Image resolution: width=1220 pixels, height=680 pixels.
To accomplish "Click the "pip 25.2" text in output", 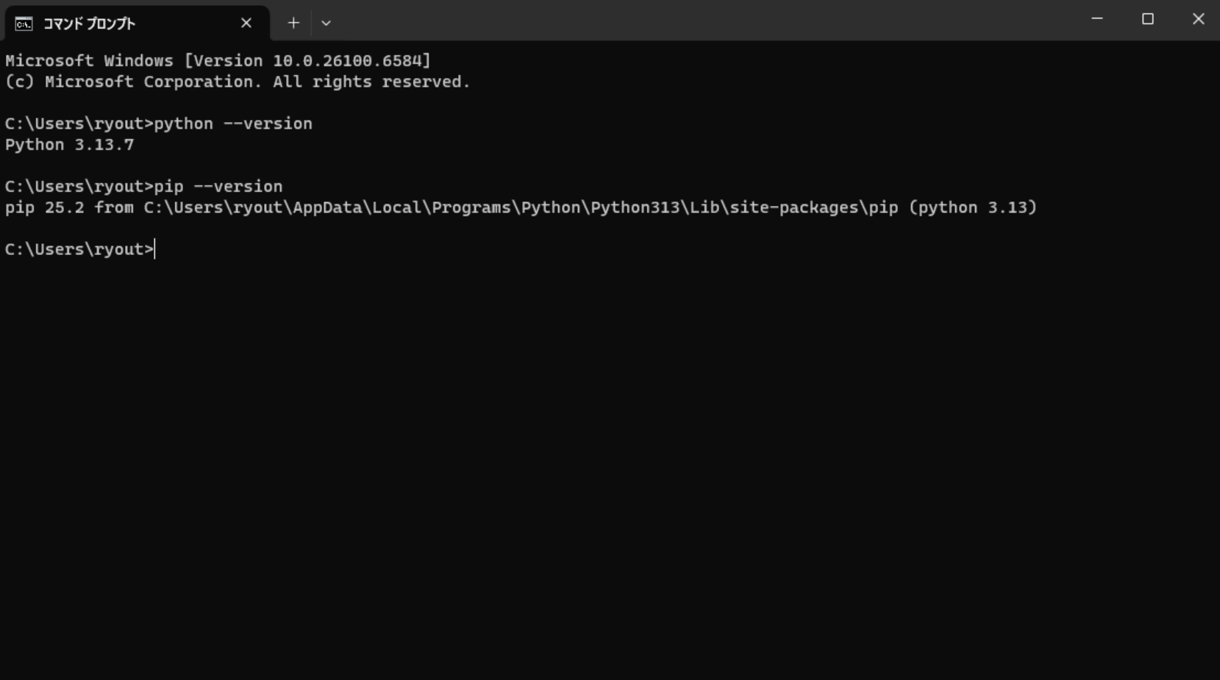I will (x=45, y=208).
